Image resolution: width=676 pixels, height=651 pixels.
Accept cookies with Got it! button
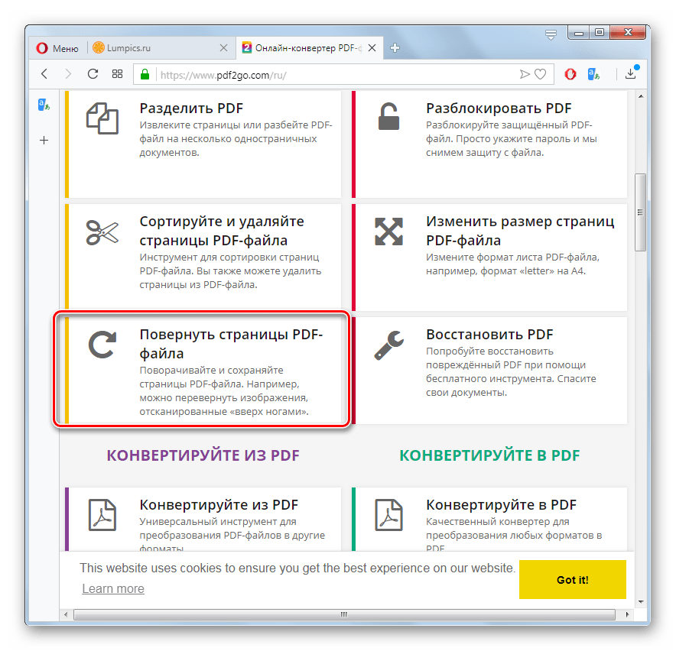[572, 579]
